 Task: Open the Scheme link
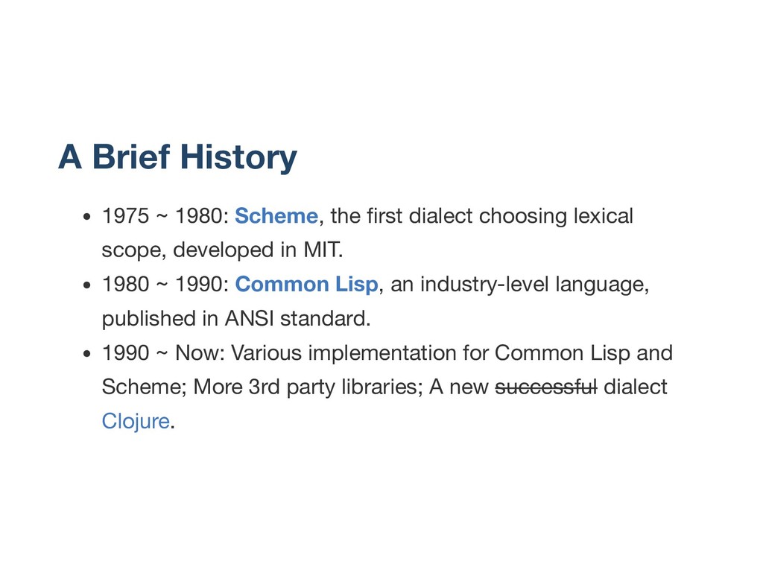(x=276, y=217)
